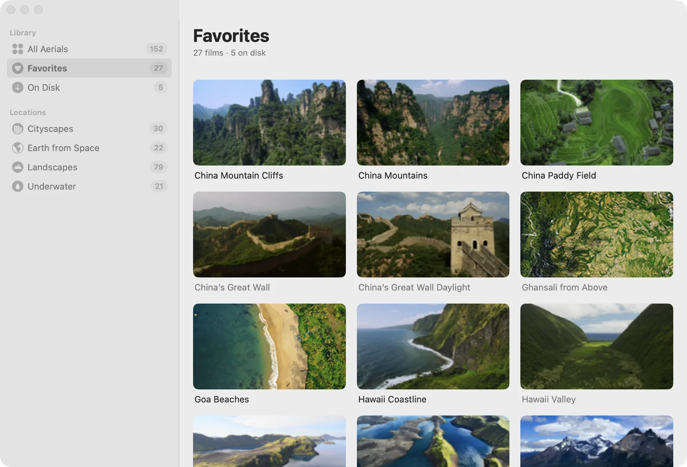Click the 27 count badge beside Favorites
687x467 pixels.
[158, 68]
